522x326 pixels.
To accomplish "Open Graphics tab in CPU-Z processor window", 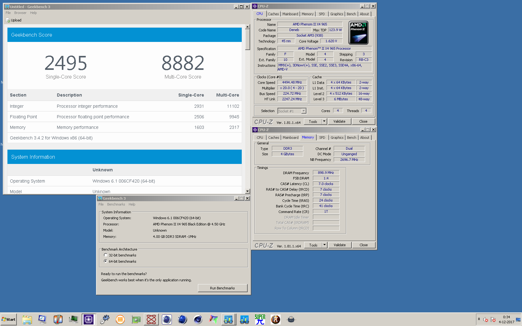I will tap(337, 14).
